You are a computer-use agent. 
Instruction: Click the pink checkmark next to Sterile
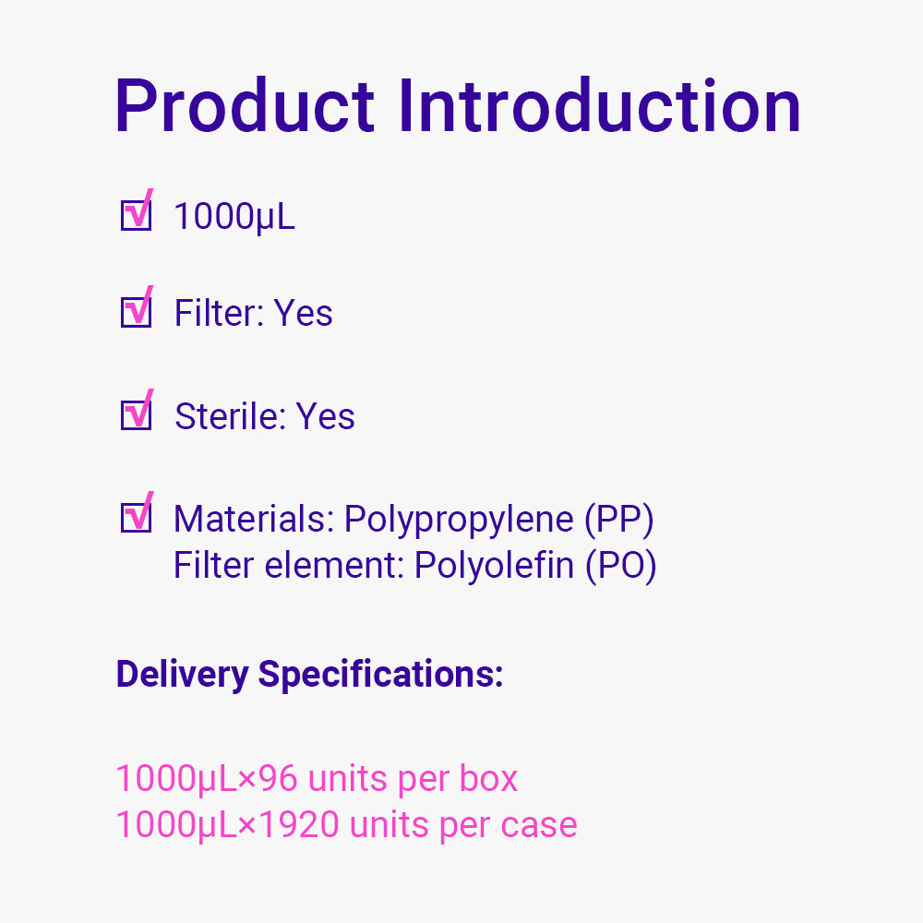(x=140, y=408)
